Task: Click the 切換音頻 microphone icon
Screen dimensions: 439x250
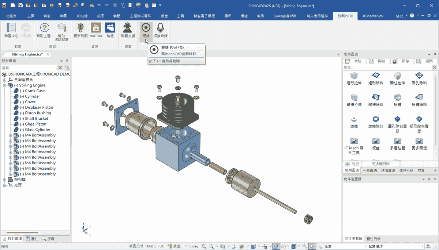Action: (160, 27)
